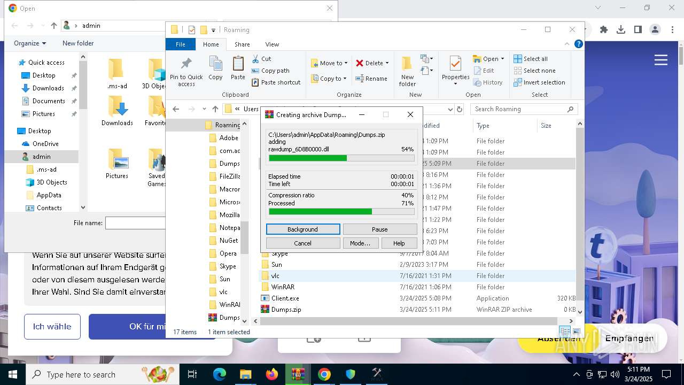Switch to the Home ribbon tab

211,44
